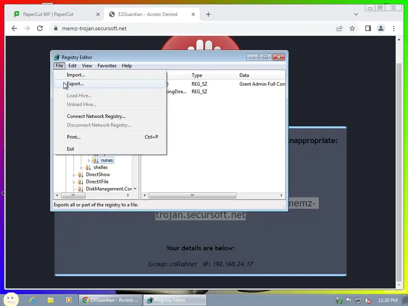The height and width of the screenshot is (306, 408).
Task: Select the DirectXFile registry key
Action: coord(97,182)
